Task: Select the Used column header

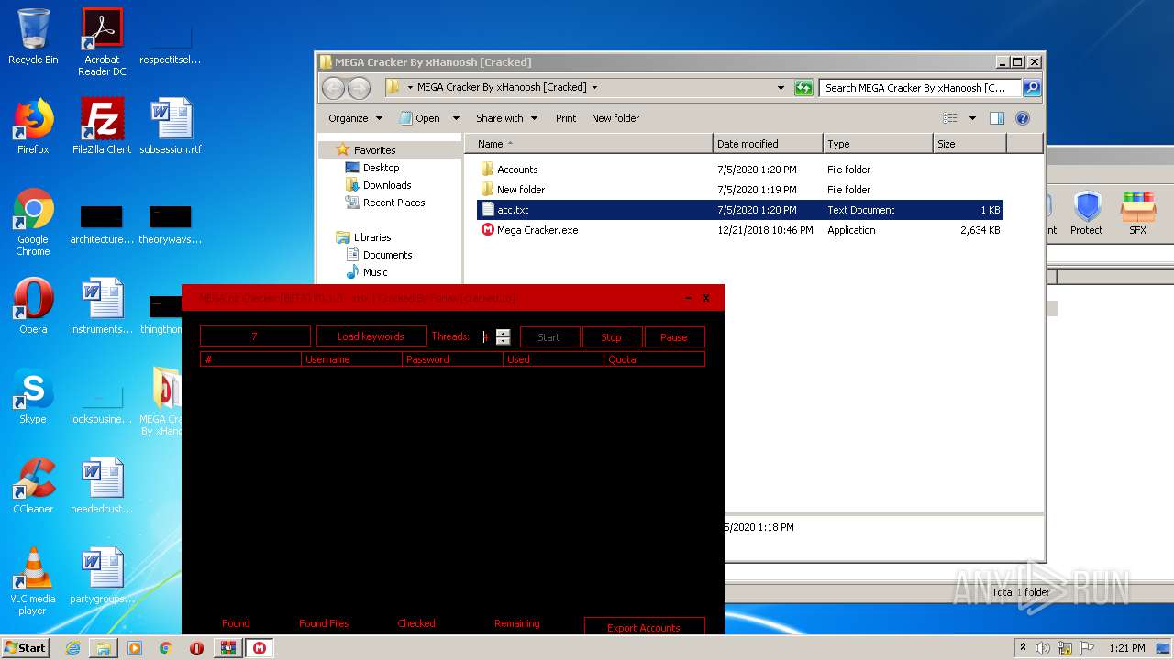Action: click(554, 359)
